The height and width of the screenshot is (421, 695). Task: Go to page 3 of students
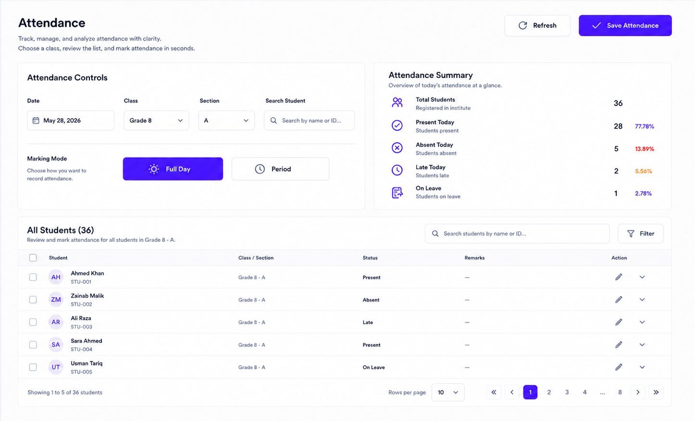pyautogui.click(x=567, y=392)
